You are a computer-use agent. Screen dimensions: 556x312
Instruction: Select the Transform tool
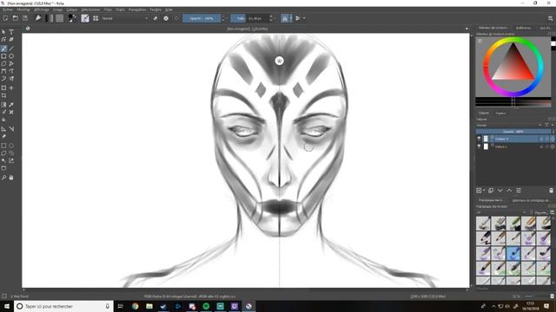coord(3,88)
